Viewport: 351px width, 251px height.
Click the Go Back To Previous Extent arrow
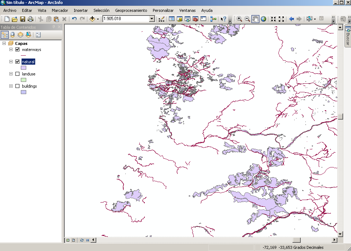click(x=291, y=19)
